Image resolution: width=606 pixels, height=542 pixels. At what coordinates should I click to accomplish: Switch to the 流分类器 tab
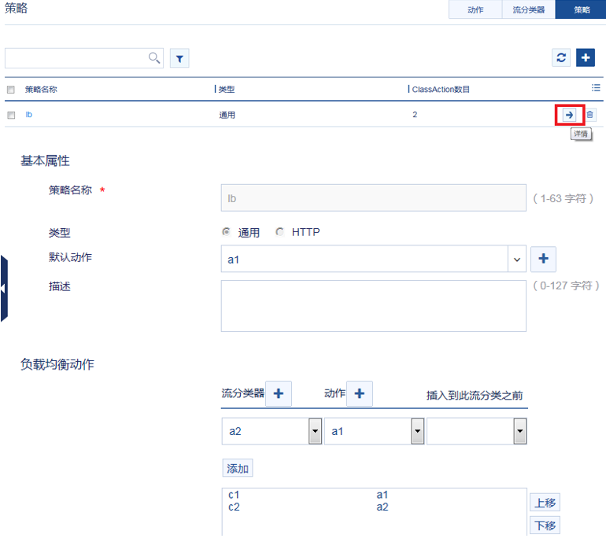point(528,9)
